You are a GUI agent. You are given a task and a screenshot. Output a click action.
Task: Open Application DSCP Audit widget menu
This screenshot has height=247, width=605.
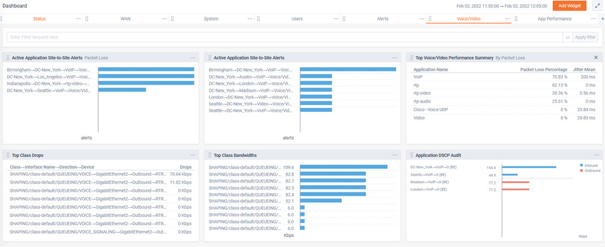[596, 155]
